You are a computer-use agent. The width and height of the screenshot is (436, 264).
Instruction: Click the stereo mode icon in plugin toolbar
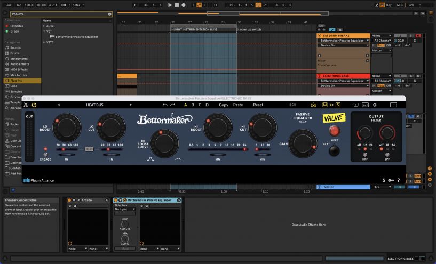tap(292, 105)
